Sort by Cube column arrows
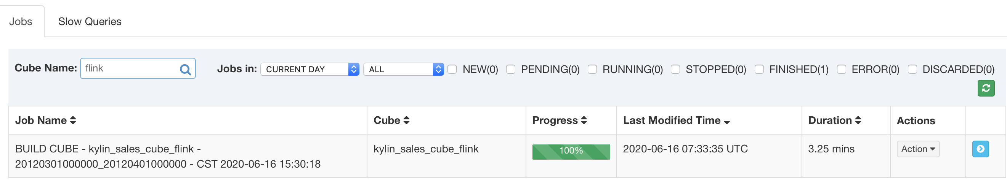Image resolution: width=1007 pixels, height=187 pixels. click(407, 120)
